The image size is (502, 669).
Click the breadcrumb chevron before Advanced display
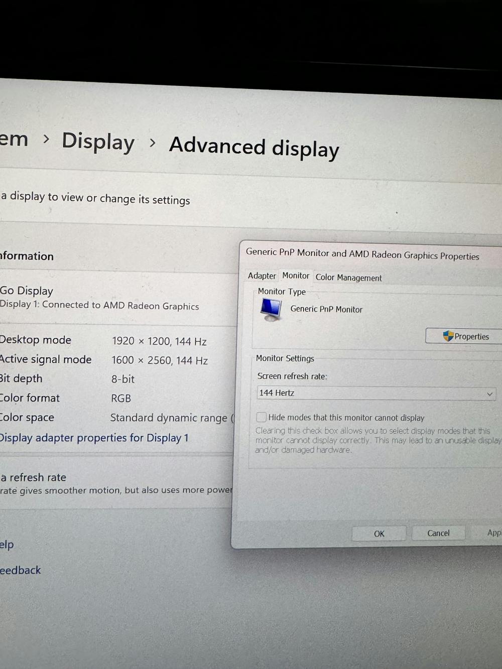(x=152, y=144)
